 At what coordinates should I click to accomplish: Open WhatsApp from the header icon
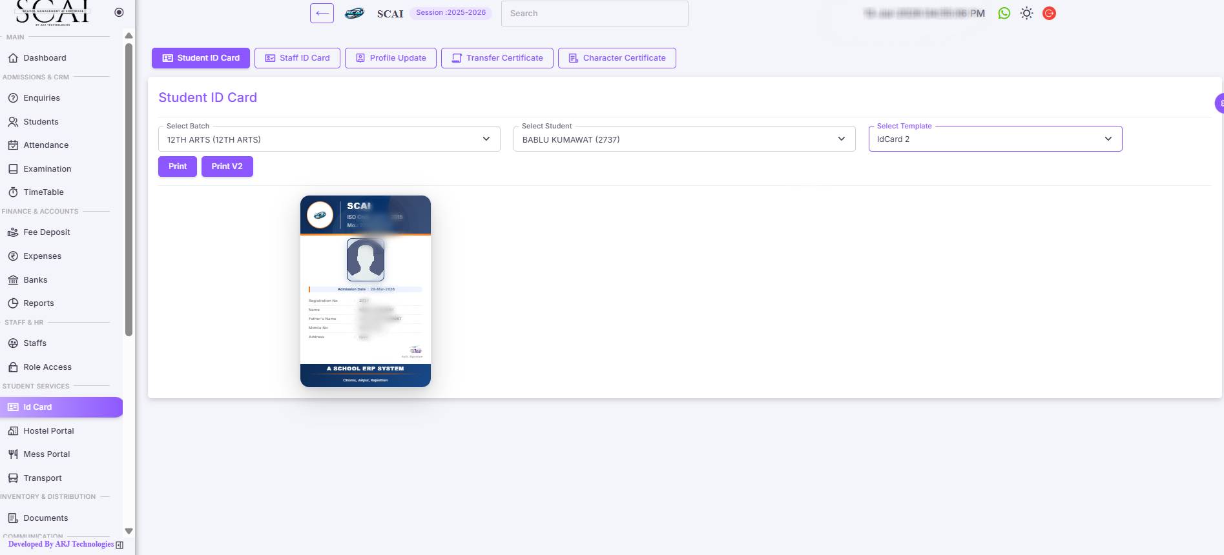(x=1004, y=14)
